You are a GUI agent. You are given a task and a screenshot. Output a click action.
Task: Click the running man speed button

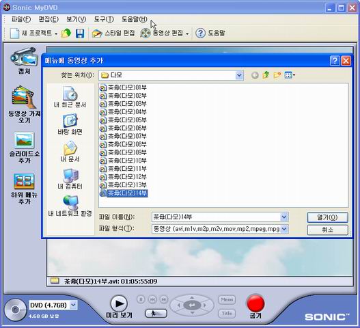pos(156,314)
